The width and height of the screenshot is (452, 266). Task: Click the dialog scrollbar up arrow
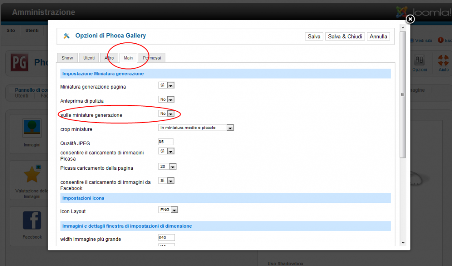403,28
